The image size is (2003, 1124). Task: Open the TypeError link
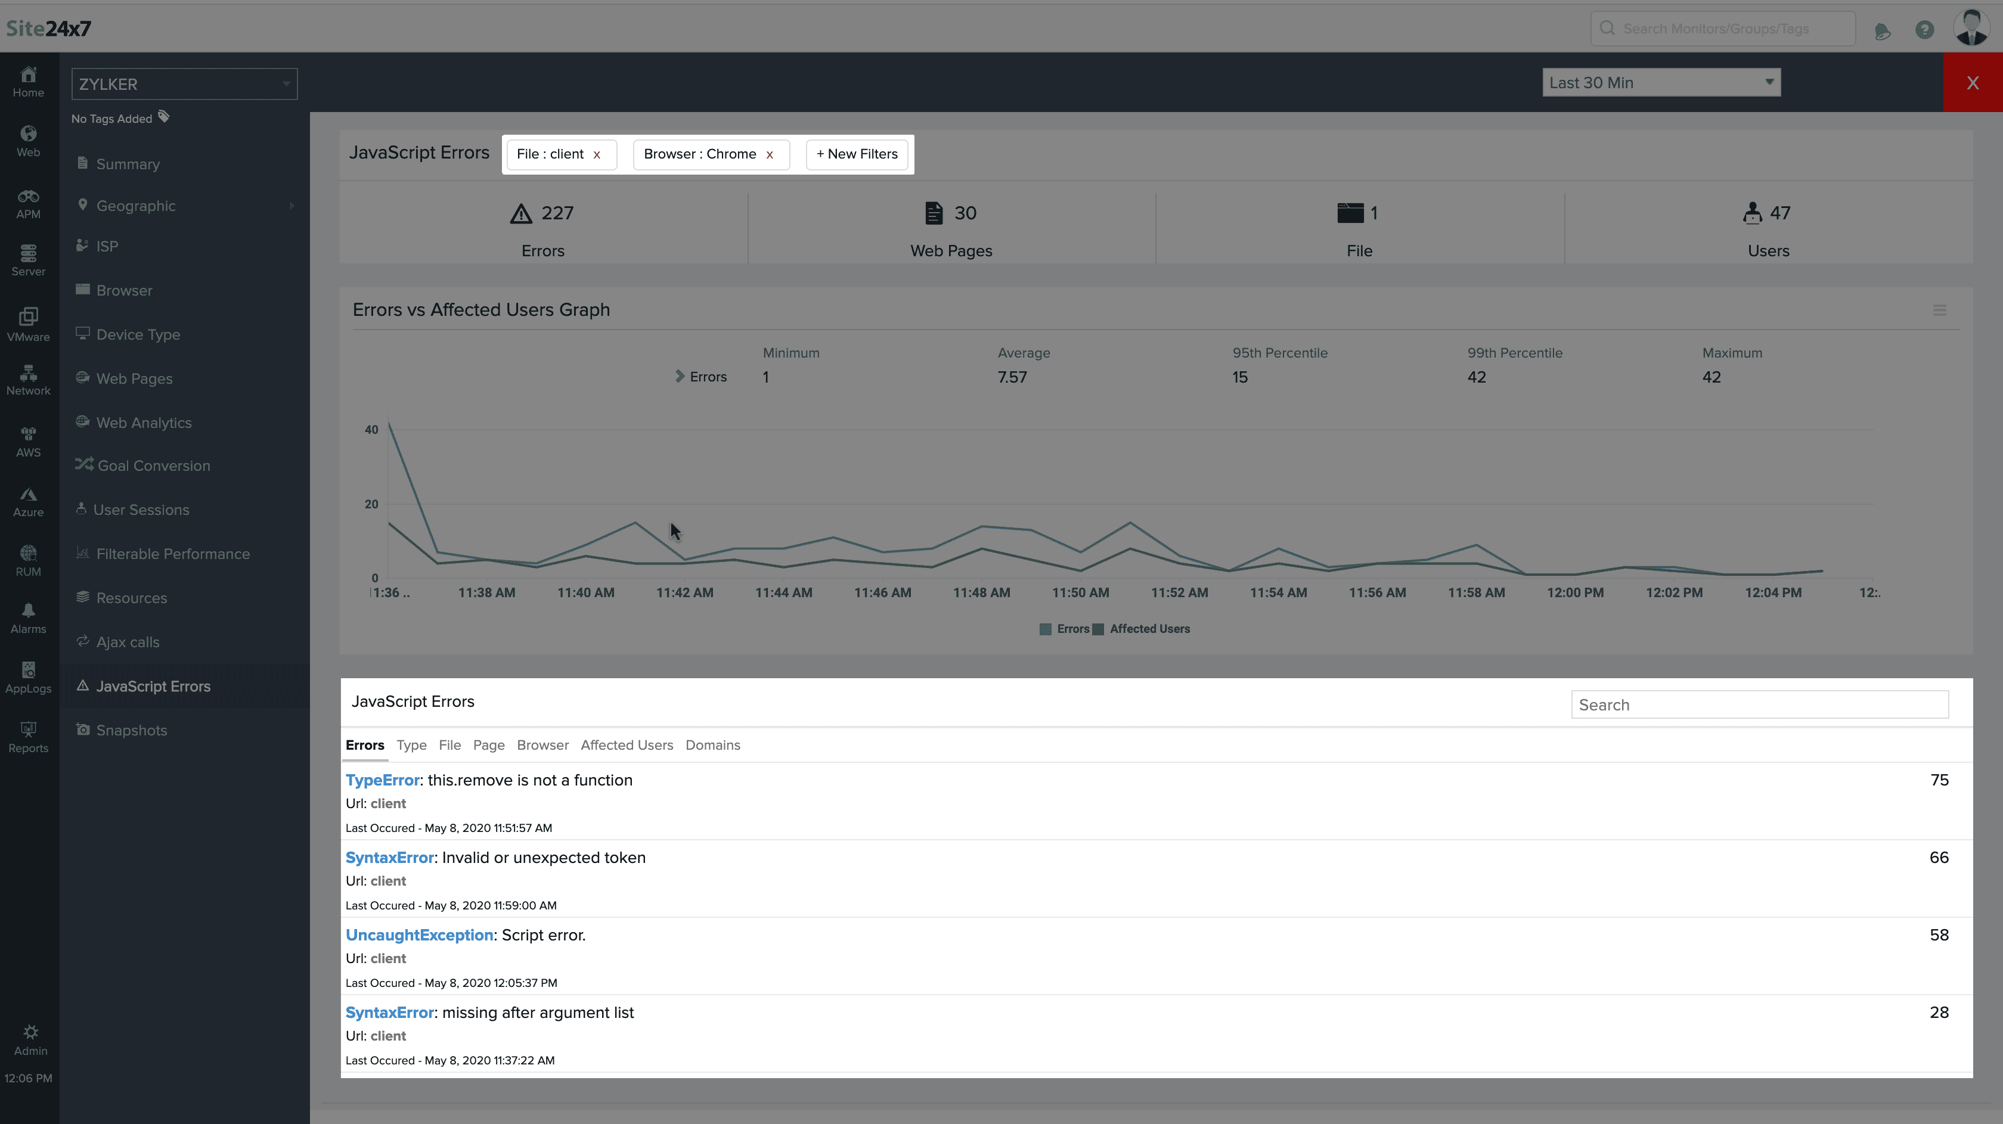click(382, 780)
